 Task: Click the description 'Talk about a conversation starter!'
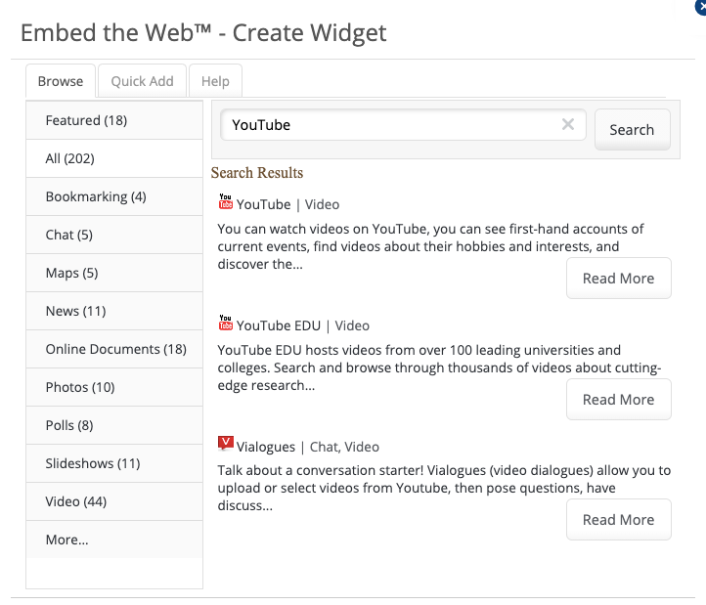click(444, 488)
